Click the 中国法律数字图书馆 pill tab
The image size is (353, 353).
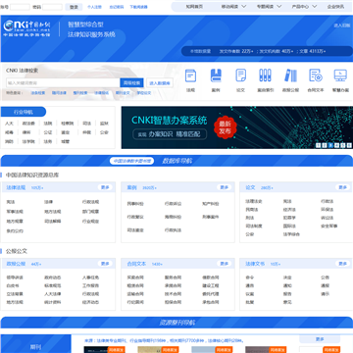[x=131, y=161]
